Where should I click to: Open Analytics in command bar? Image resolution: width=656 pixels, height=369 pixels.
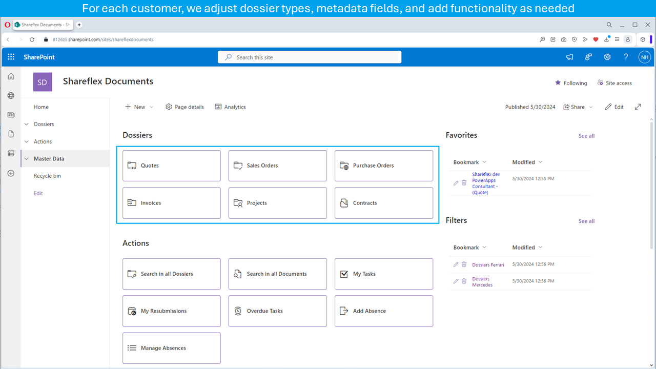coord(230,107)
